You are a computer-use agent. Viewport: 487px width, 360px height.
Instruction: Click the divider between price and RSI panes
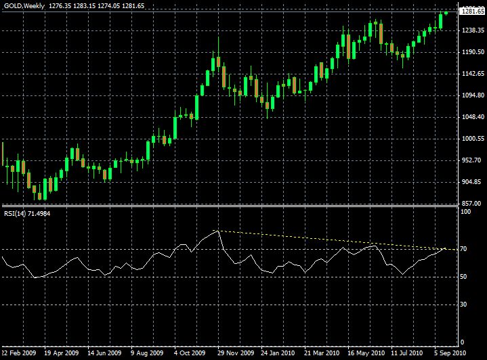pyautogui.click(x=230, y=206)
